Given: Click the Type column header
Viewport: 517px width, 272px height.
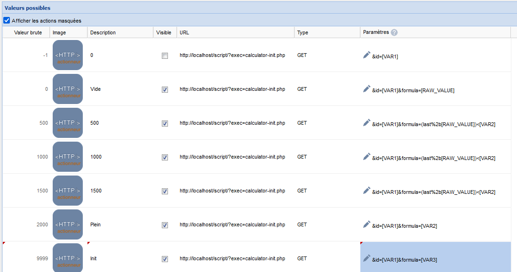Looking at the screenshot, I should pyautogui.click(x=302, y=32).
